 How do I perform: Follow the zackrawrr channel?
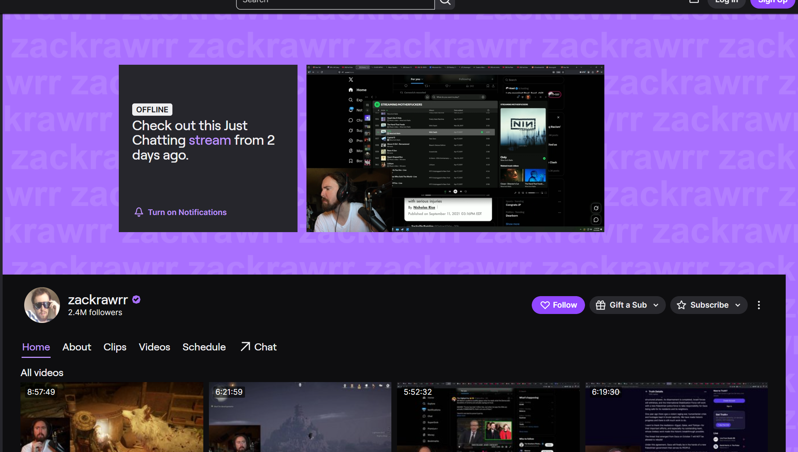tap(558, 305)
